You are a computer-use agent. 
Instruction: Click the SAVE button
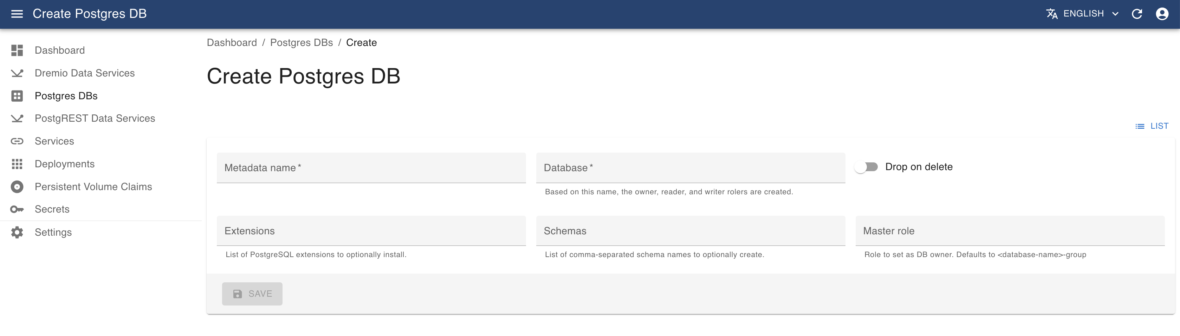[252, 294]
